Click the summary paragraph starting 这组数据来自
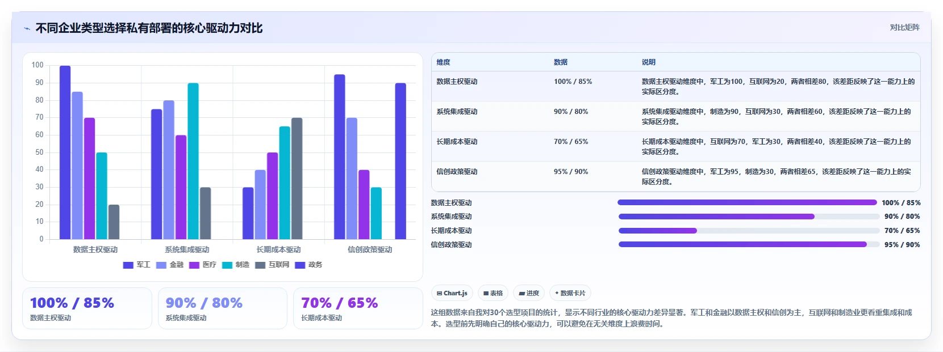This screenshot has width=943, height=352. click(x=672, y=318)
